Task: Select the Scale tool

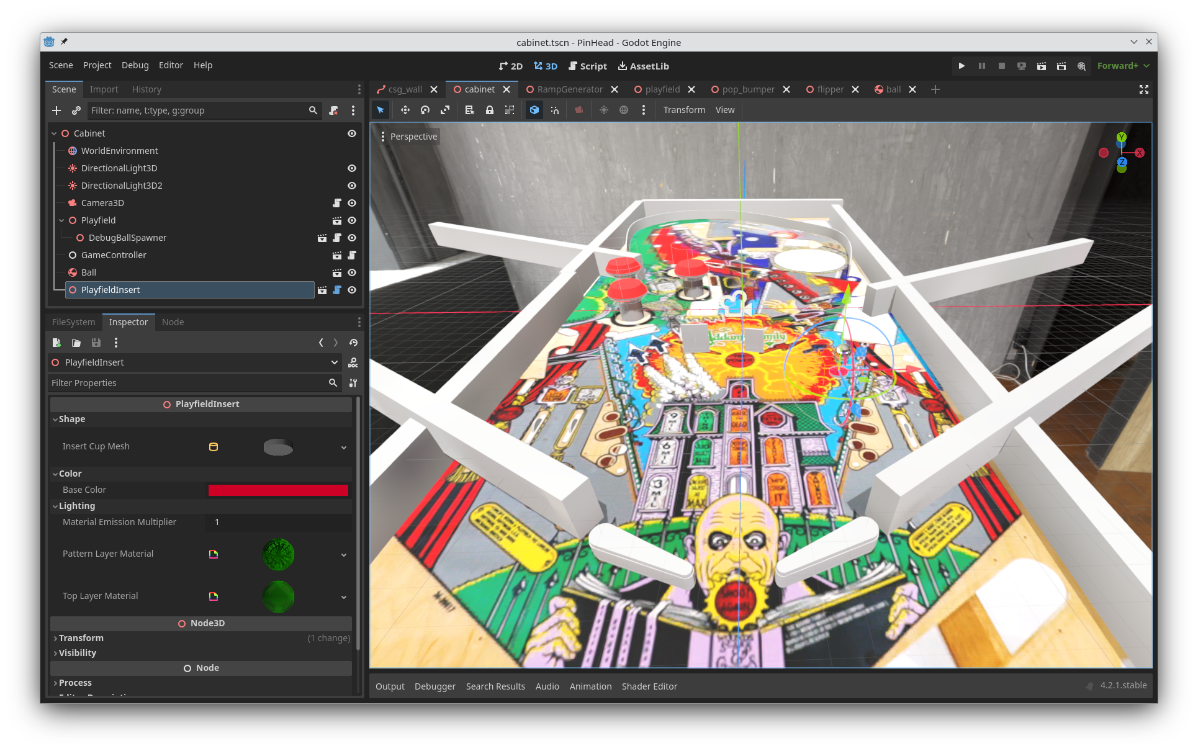Action: click(444, 110)
